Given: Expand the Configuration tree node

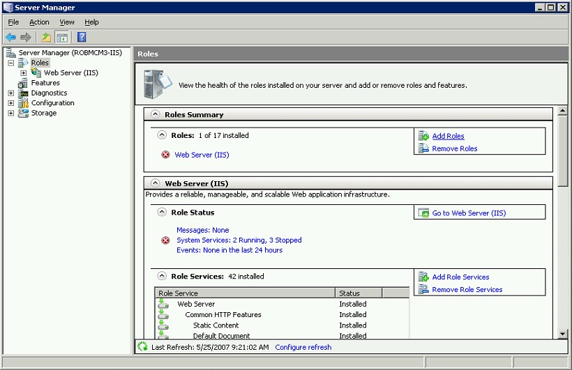Looking at the screenshot, I should [11, 103].
